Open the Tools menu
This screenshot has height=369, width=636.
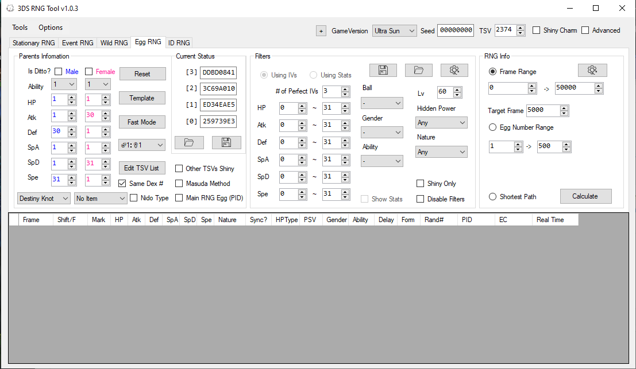[20, 28]
